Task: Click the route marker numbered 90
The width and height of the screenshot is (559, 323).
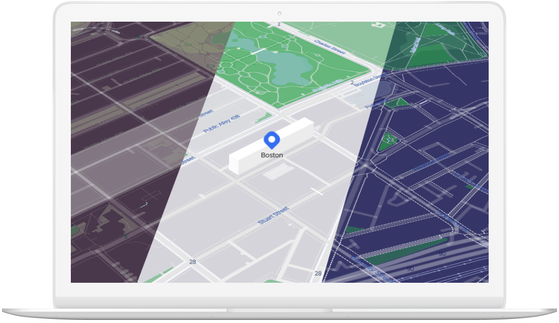Action: point(442,254)
